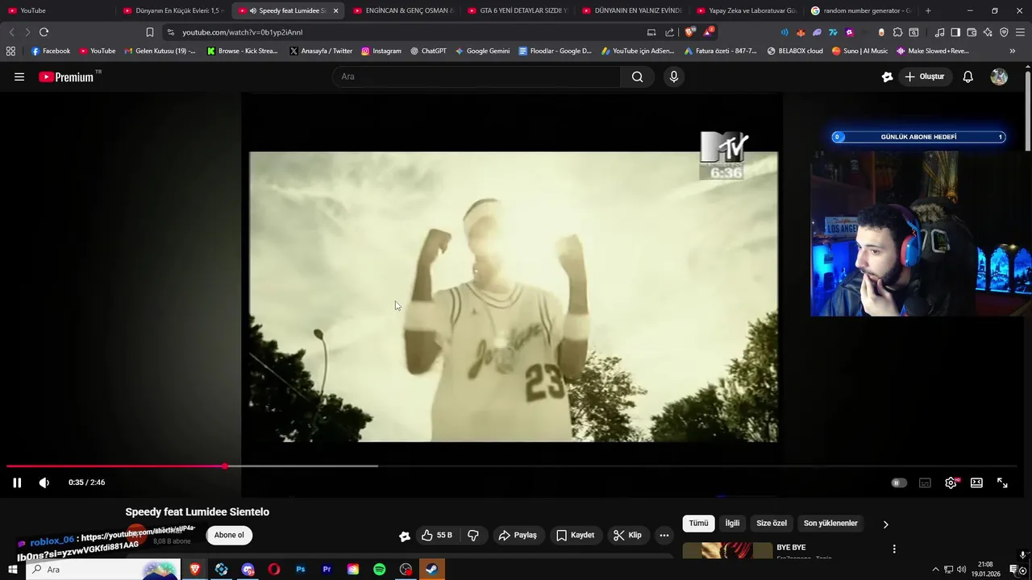Open the YouTube account avatar menu
Image resolution: width=1032 pixels, height=580 pixels.
[999, 77]
